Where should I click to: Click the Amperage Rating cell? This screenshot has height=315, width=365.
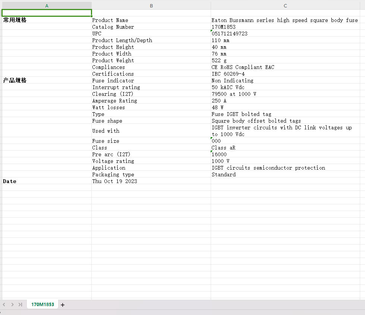tap(151, 101)
